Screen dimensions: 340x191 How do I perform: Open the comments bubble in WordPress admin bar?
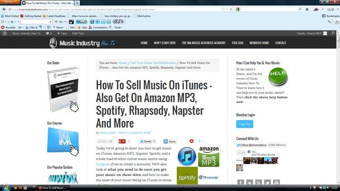coord(49,33)
